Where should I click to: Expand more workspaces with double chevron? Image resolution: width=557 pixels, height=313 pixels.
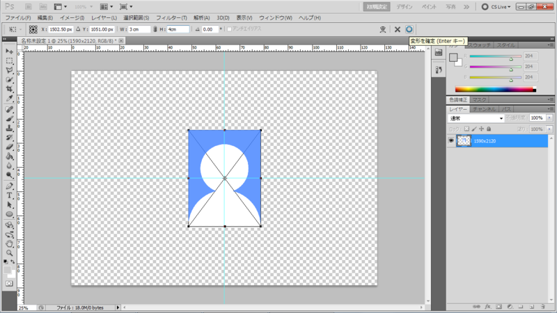pyautogui.click(x=466, y=7)
